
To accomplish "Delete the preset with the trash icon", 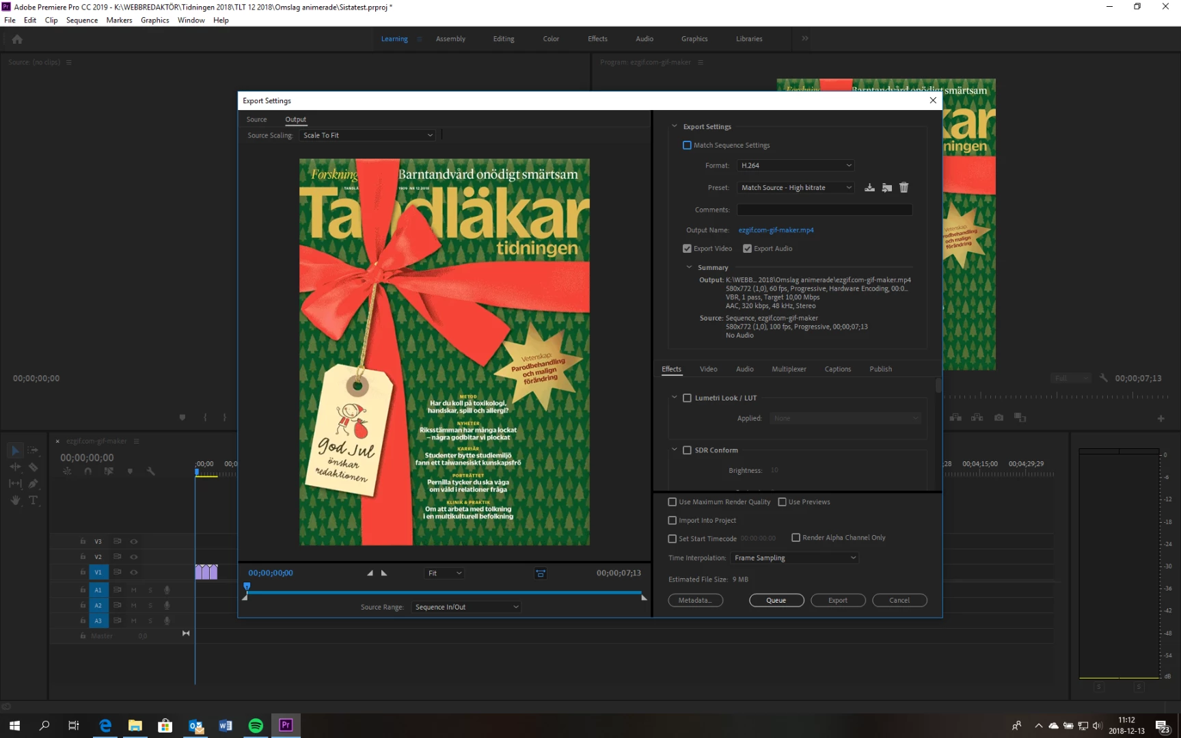I will tap(904, 187).
